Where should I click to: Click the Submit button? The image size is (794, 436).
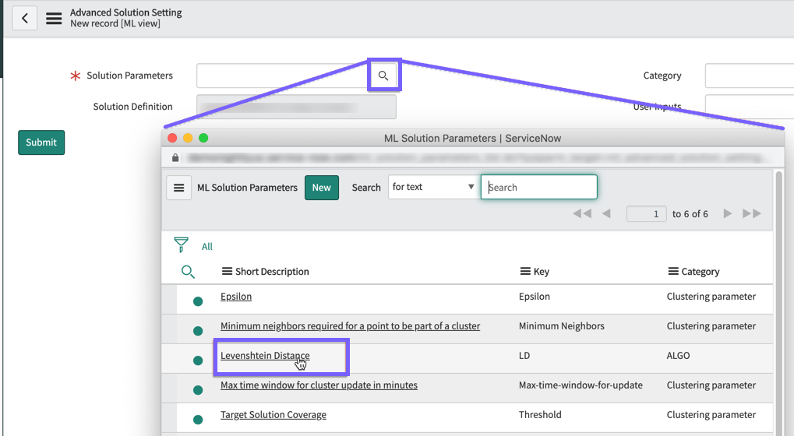[x=41, y=142]
